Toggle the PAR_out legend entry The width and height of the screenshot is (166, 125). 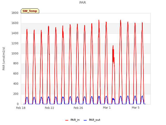(x=92, y=120)
